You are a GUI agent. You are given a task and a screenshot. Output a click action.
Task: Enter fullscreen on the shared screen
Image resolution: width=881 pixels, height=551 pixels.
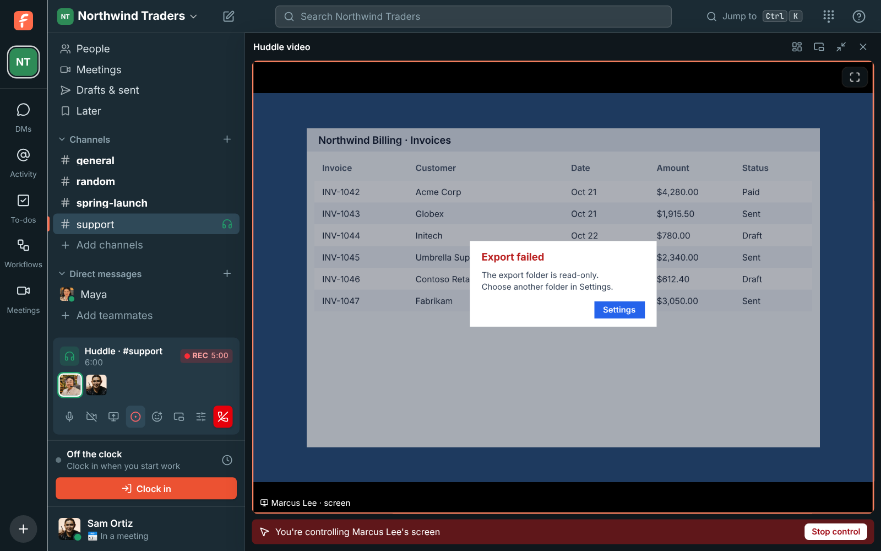(855, 77)
